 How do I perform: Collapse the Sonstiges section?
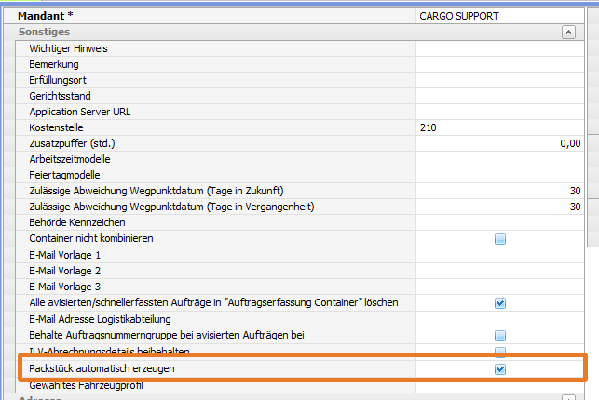[567, 32]
